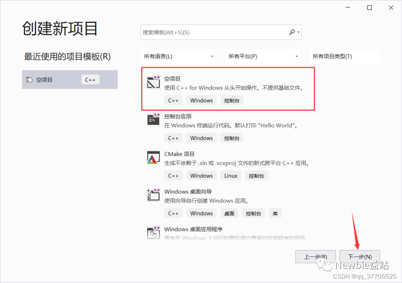Select the 控制台应用 template title
The image size is (402, 283).
click(178, 116)
